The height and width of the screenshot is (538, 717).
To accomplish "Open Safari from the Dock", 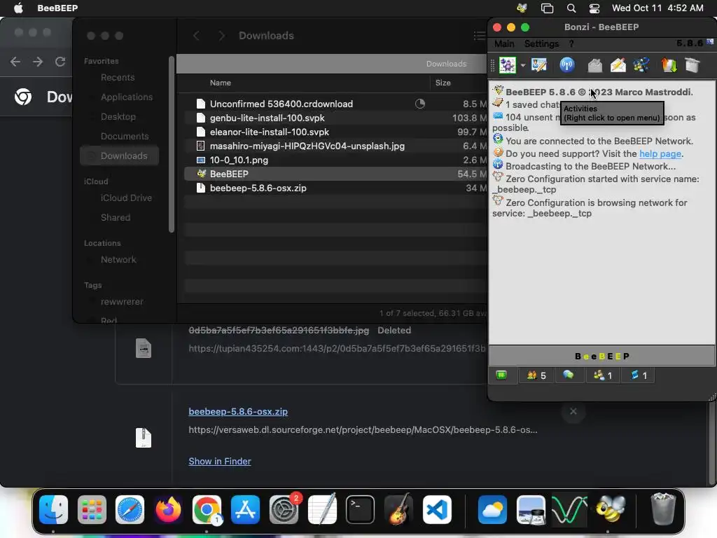I will point(130,510).
